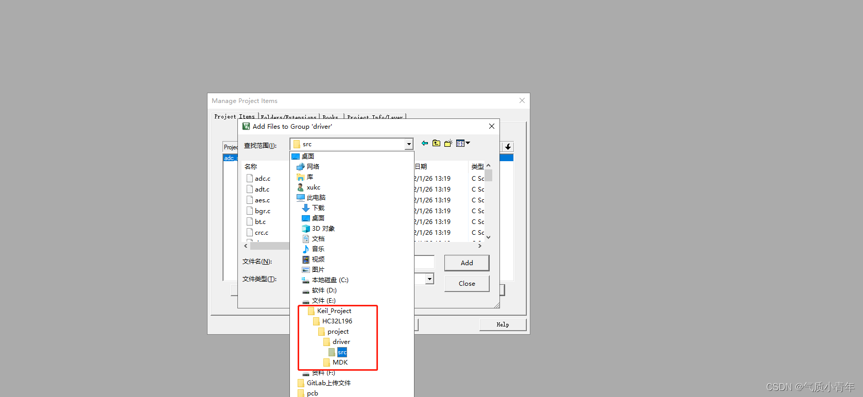Create new folder icon in toolbar
The image size is (863, 397).
[448, 143]
